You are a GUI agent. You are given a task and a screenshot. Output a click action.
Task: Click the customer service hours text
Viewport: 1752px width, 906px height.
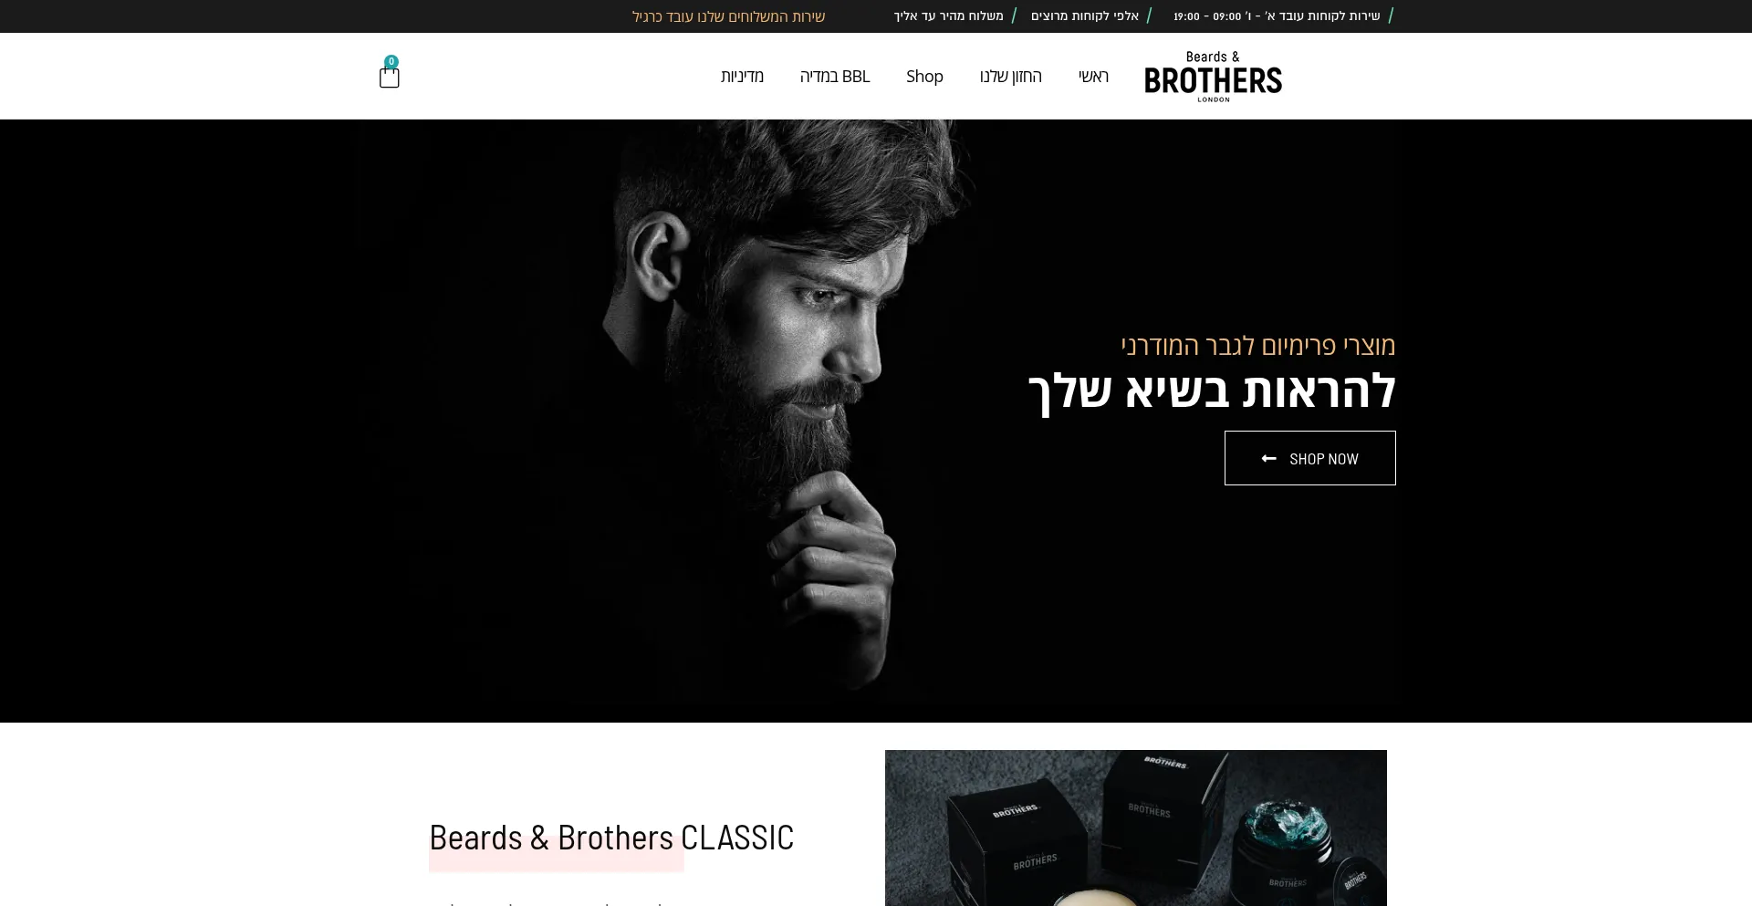pos(1277,16)
